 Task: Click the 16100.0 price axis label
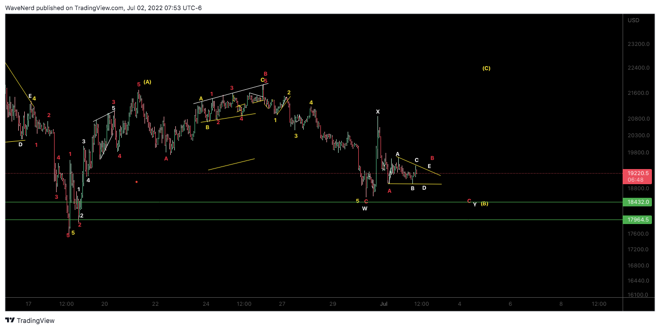click(x=638, y=295)
